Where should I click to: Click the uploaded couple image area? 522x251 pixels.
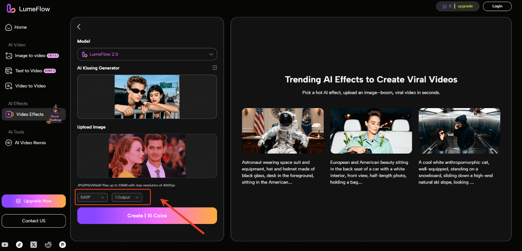pyautogui.click(x=147, y=156)
